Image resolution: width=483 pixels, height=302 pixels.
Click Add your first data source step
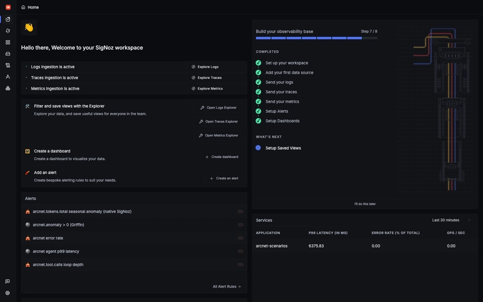289,72
